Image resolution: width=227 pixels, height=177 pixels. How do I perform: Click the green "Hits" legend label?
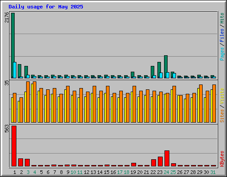[222, 18]
